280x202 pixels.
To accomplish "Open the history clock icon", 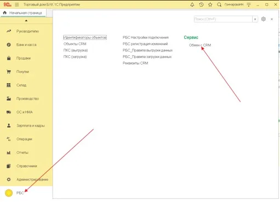I will tap(201, 4).
